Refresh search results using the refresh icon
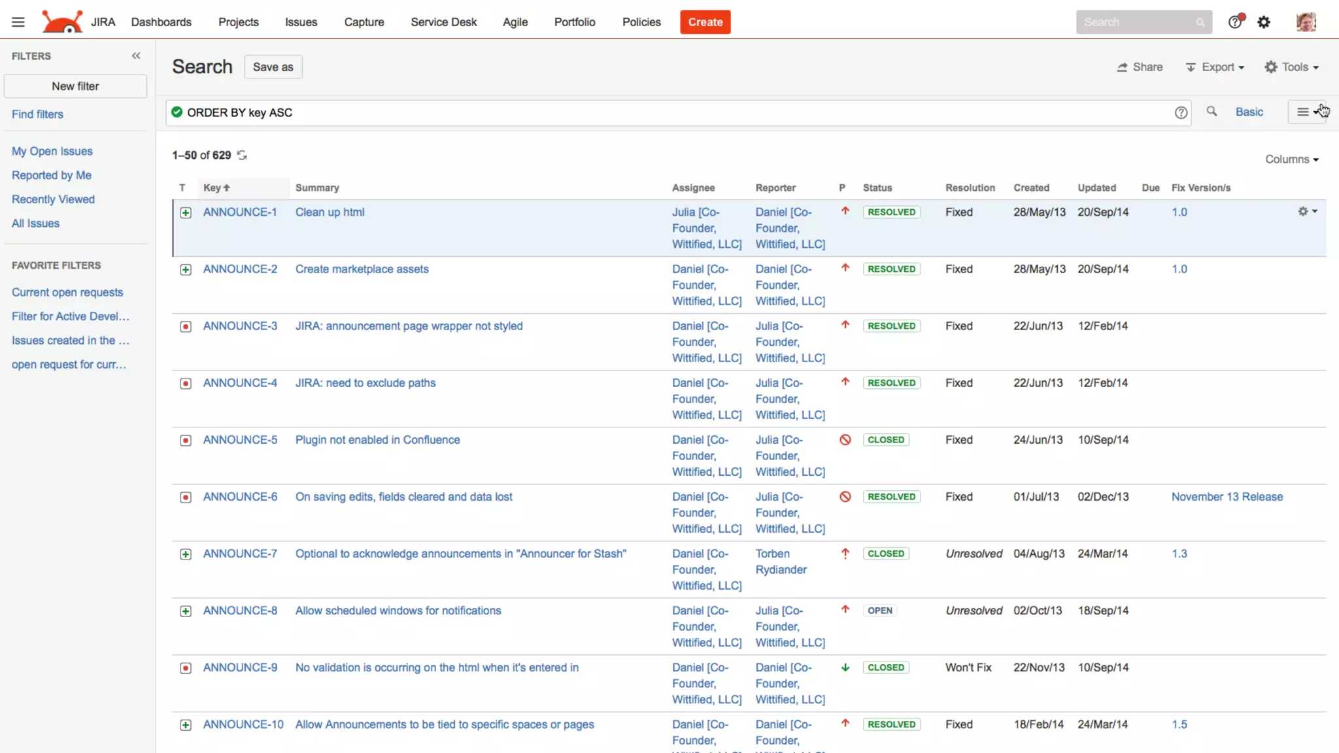The image size is (1339, 753). point(242,156)
